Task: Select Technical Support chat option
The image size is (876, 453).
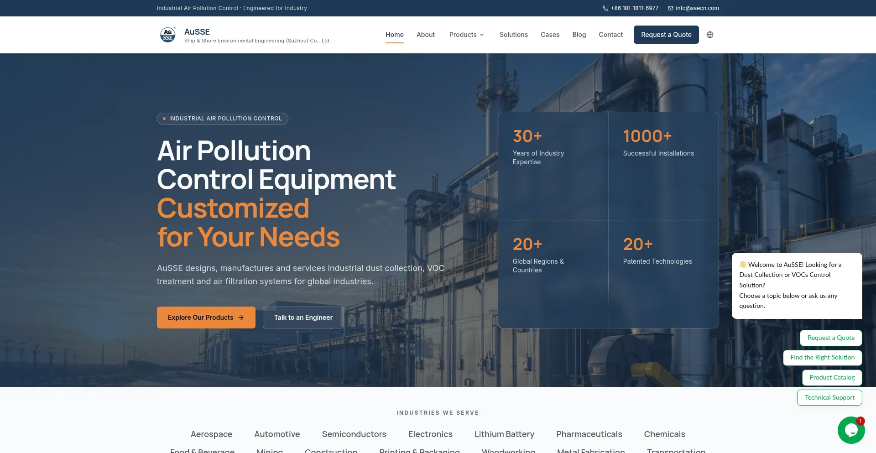Action: click(x=829, y=398)
